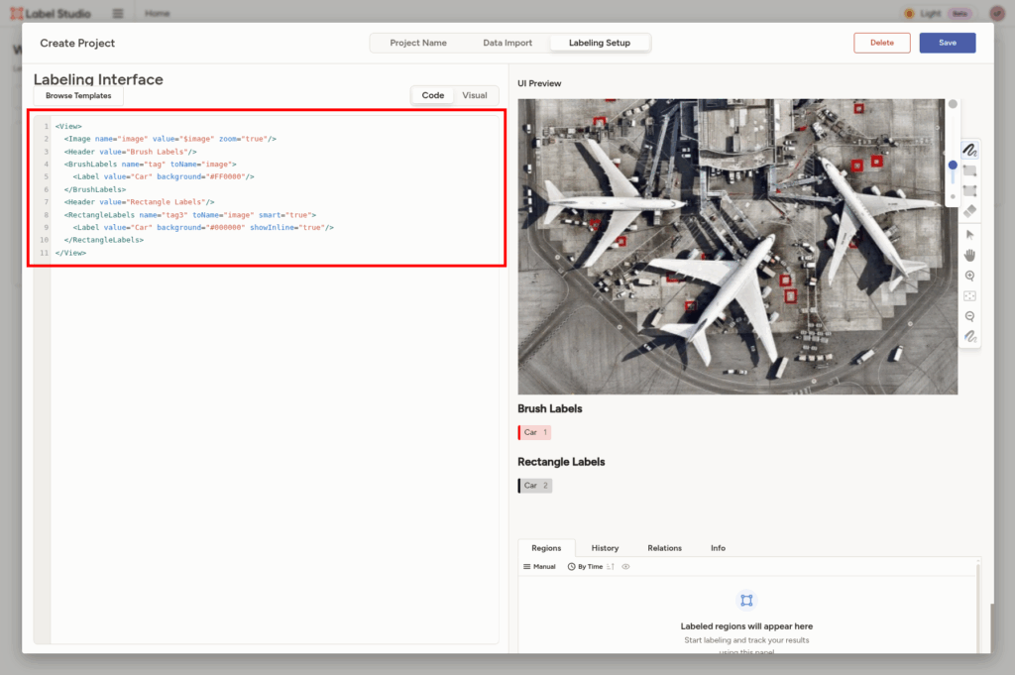The width and height of the screenshot is (1015, 675).
Task: Click the <Image name="image"> code line
Action: [170, 139]
